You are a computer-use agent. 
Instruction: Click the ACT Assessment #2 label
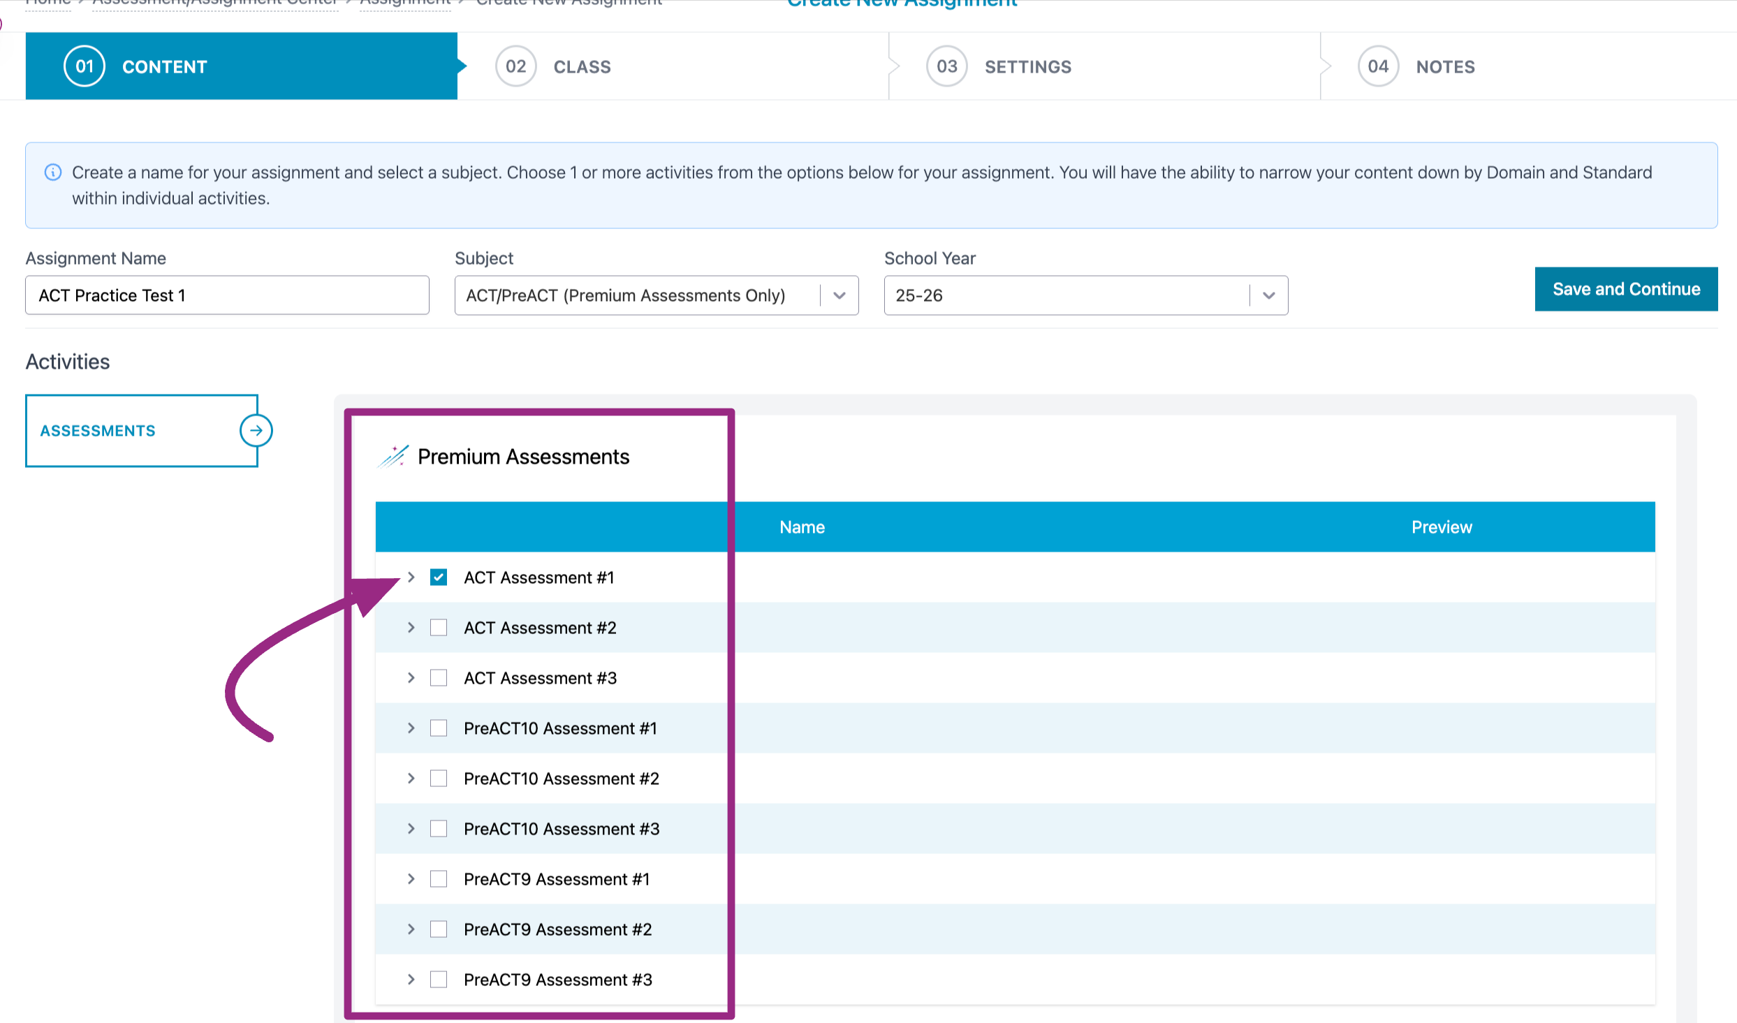[540, 628]
